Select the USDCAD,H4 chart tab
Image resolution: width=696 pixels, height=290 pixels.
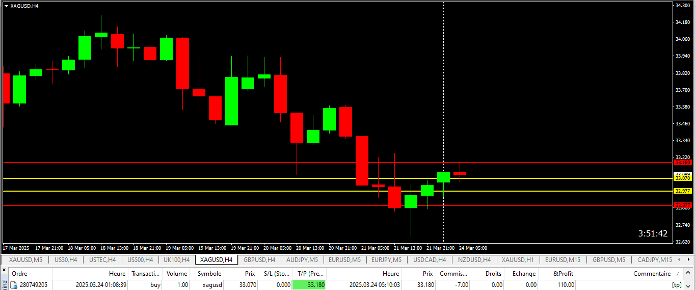pyautogui.click(x=430, y=260)
